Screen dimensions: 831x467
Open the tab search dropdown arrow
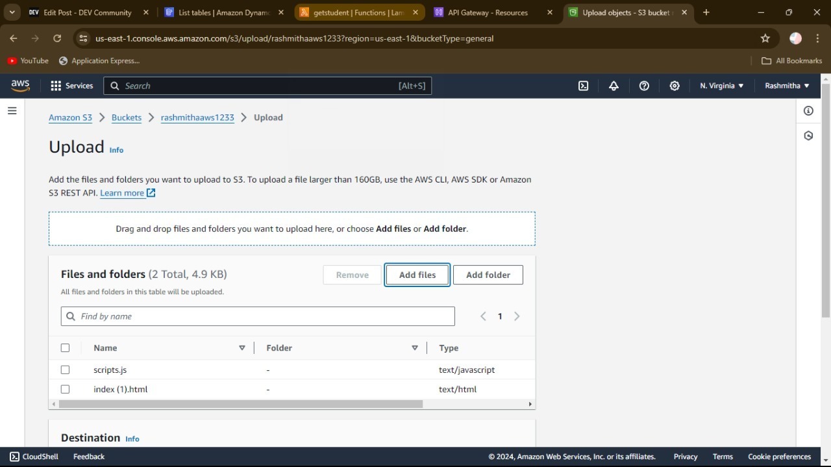tap(12, 12)
